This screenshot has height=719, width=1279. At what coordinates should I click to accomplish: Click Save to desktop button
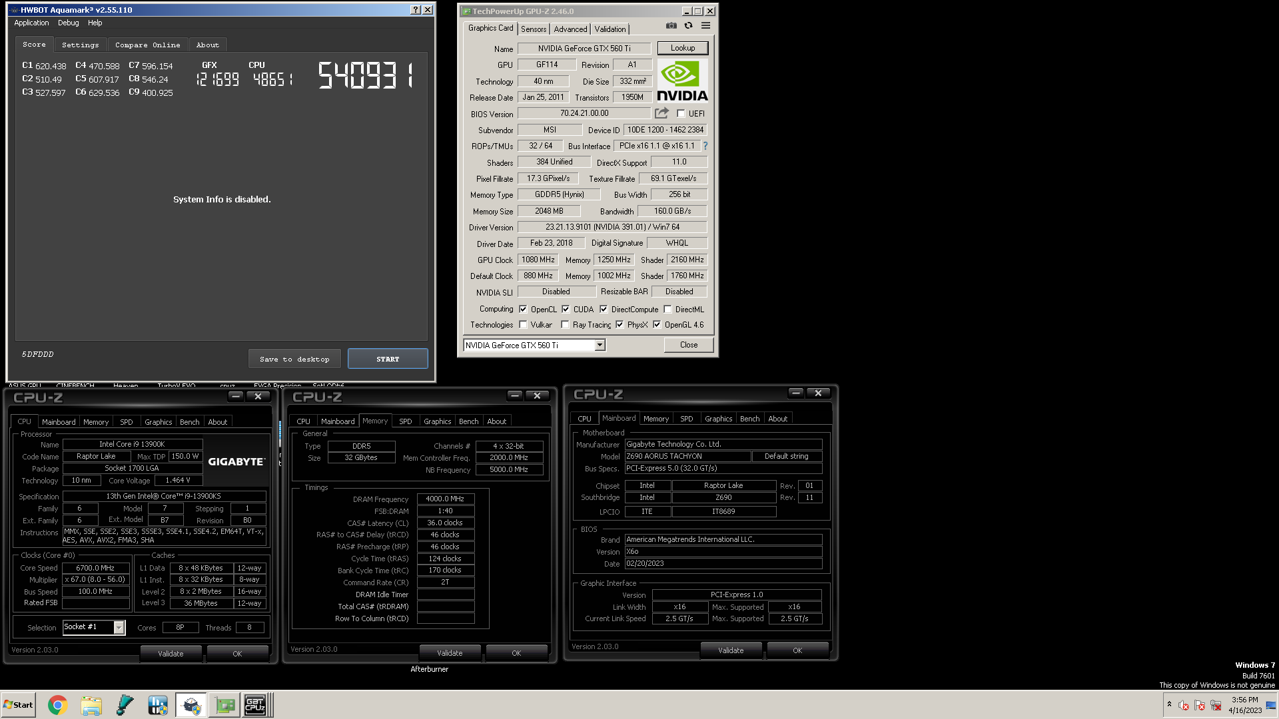pos(294,359)
